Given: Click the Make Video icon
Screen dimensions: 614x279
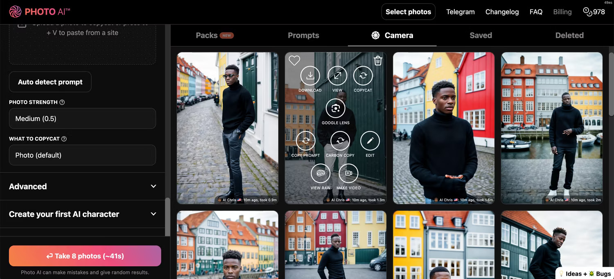Looking at the screenshot, I should (348, 173).
